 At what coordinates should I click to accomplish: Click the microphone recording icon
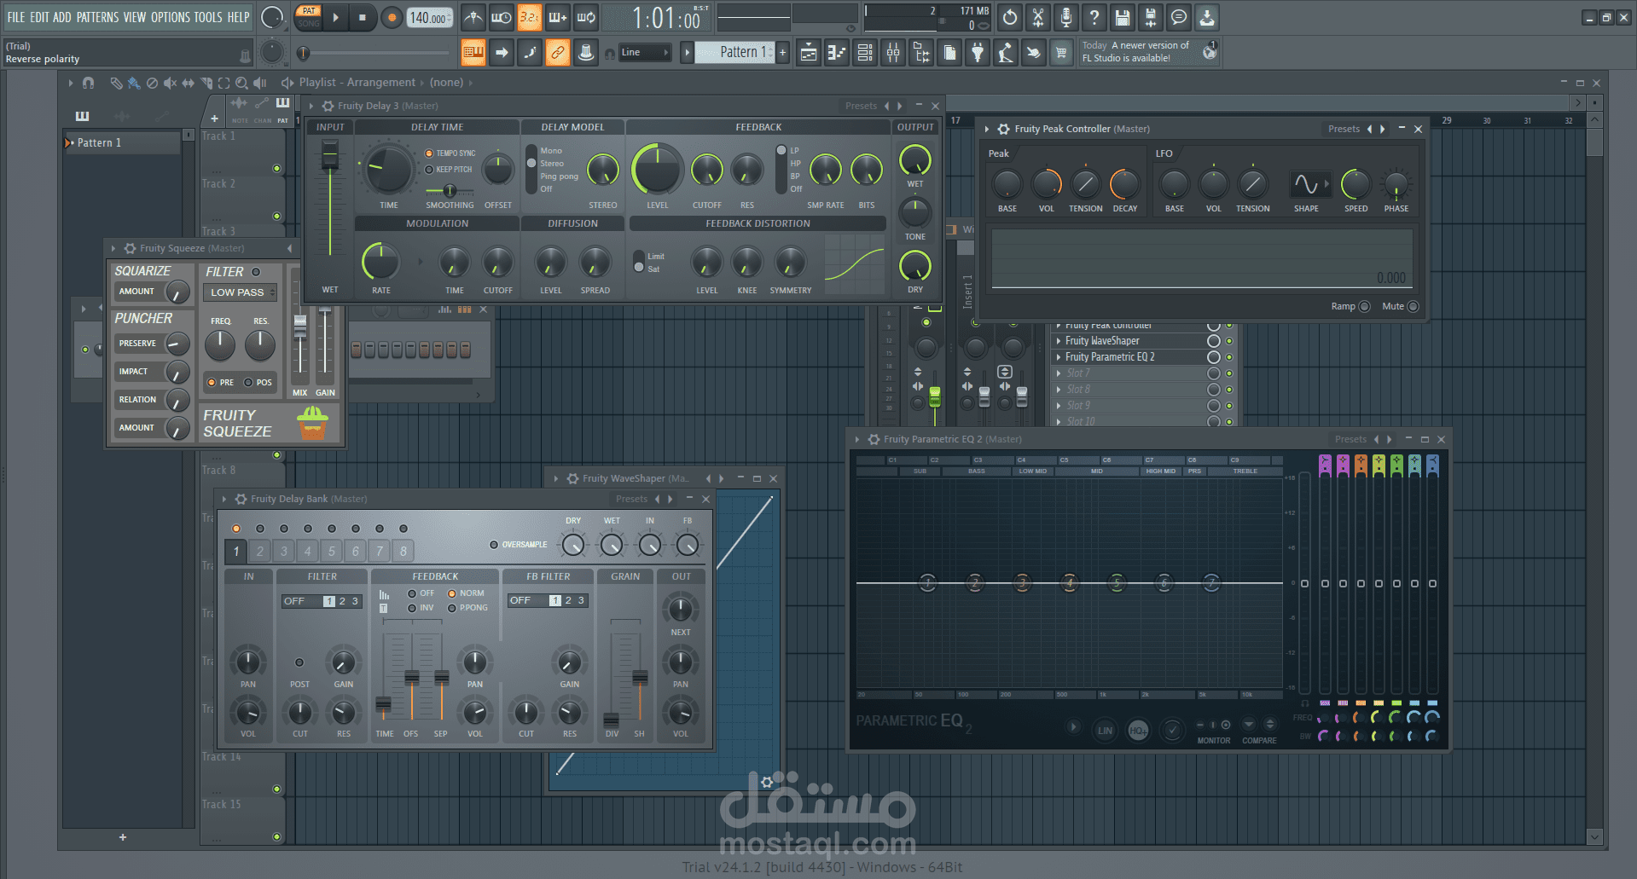(x=1066, y=17)
